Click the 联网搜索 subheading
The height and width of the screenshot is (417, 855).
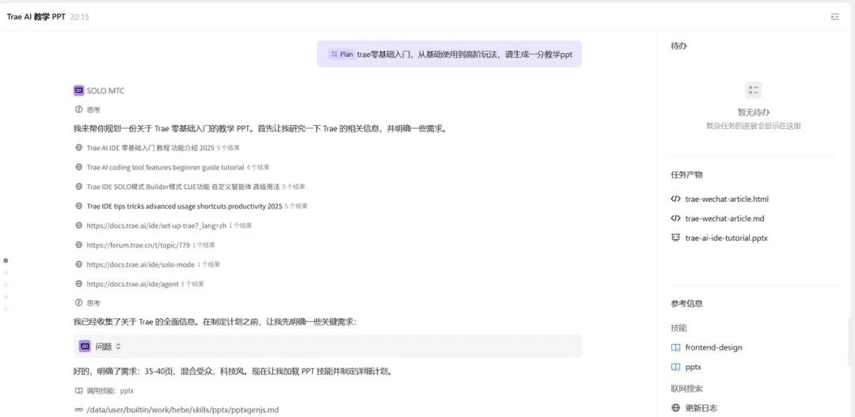pyautogui.click(x=686, y=389)
